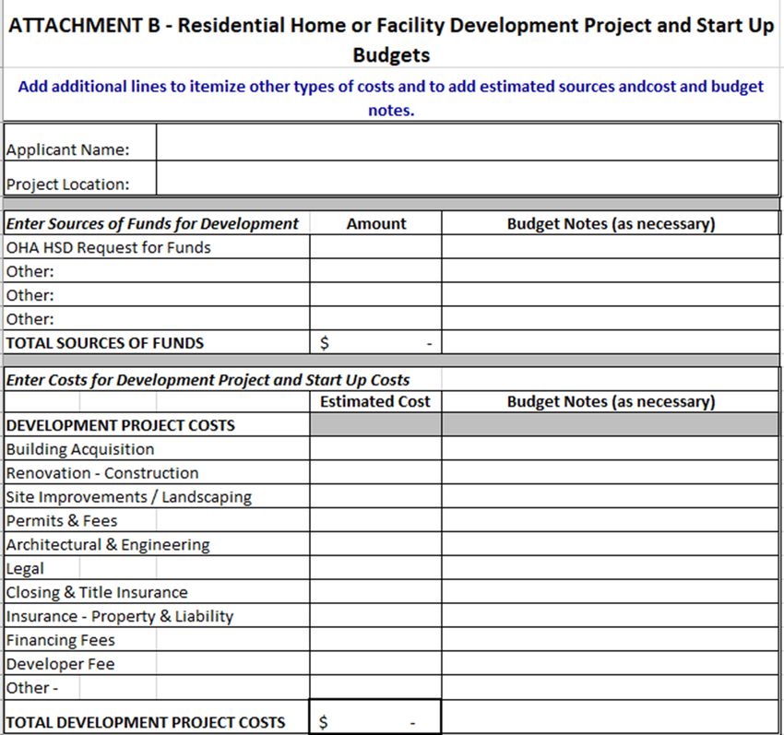Click Budget Notes cell for the 'Other -' row
This screenshot has height=735, width=784.
(x=611, y=687)
